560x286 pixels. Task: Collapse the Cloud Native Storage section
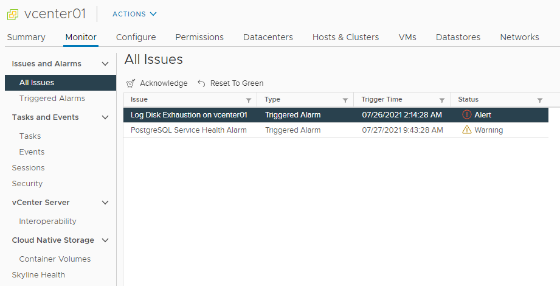pos(105,240)
